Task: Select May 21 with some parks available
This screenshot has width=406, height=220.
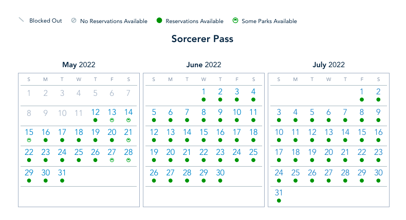Action: pos(128,132)
